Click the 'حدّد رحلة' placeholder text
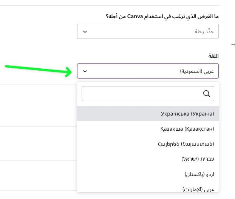The height and width of the screenshot is (199, 235). [x=204, y=31]
